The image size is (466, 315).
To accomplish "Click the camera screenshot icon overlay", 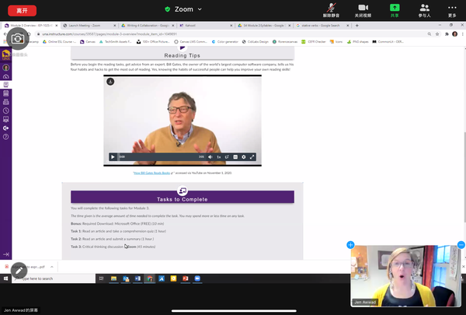I will click(17, 38).
